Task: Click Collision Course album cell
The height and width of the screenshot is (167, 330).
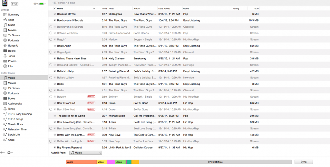Action: coord(143,147)
